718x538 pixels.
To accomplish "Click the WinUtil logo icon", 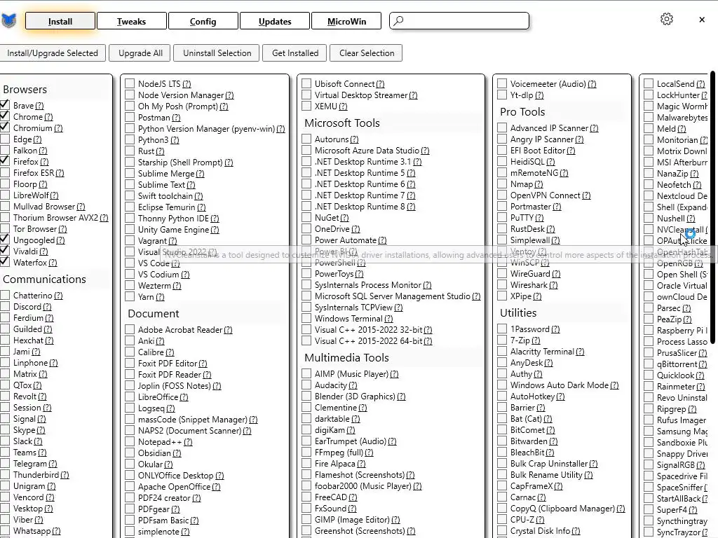I will [x=8, y=20].
